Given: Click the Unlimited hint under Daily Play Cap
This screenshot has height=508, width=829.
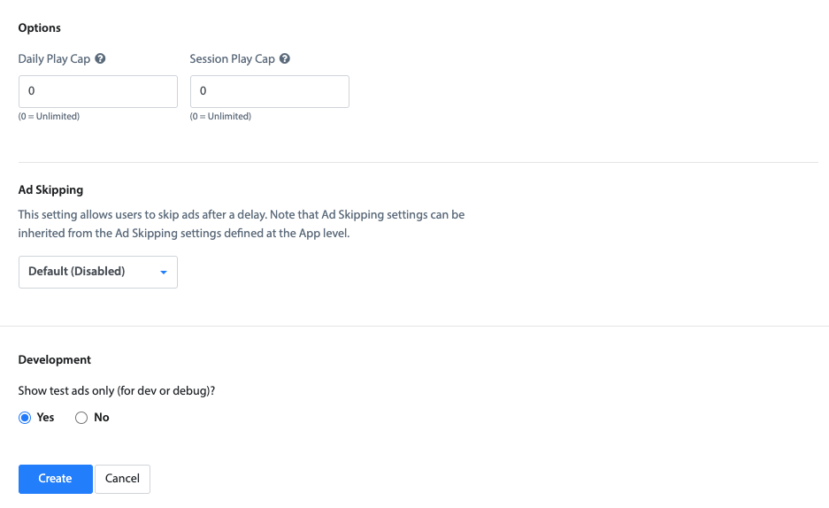Looking at the screenshot, I should [49, 116].
